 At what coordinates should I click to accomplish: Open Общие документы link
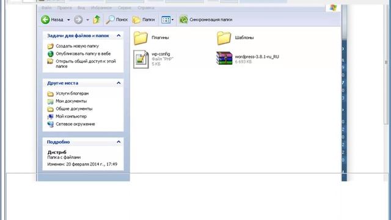(74, 109)
